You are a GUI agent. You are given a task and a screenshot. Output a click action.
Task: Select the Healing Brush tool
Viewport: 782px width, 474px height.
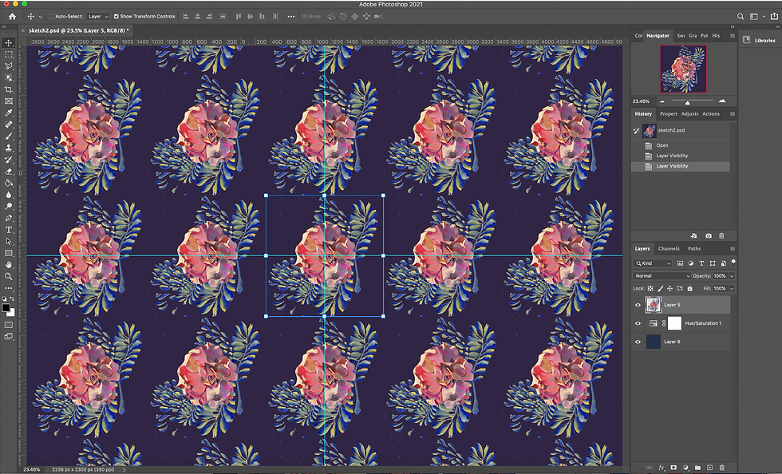pyautogui.click(x=9, y=124)
